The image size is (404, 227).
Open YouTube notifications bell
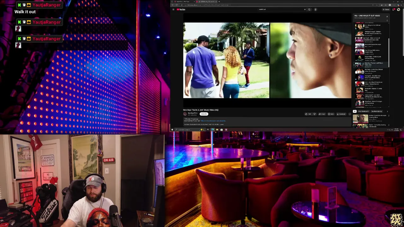pyautogui.click(x=393, y=9)
